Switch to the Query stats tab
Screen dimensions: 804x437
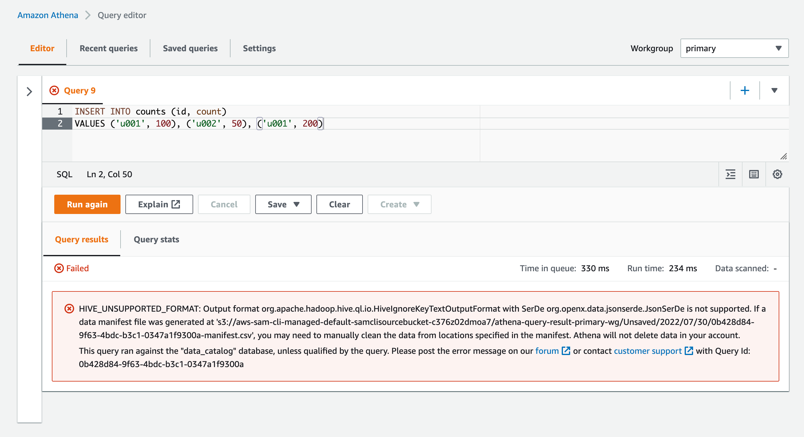click(x=156, y=239)
